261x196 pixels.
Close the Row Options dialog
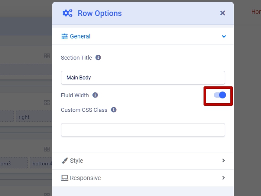[223, 13]
